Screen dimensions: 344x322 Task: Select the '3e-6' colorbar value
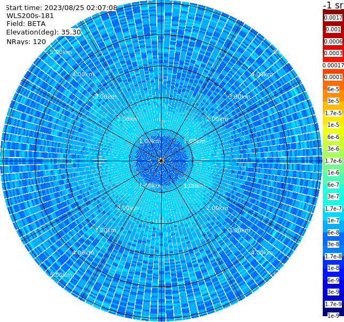333,149
